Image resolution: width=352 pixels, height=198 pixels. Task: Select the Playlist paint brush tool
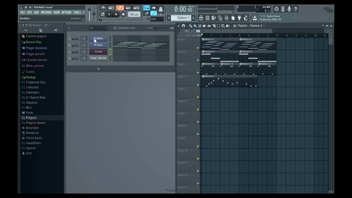pyautogui.click(x=195, y=26)
